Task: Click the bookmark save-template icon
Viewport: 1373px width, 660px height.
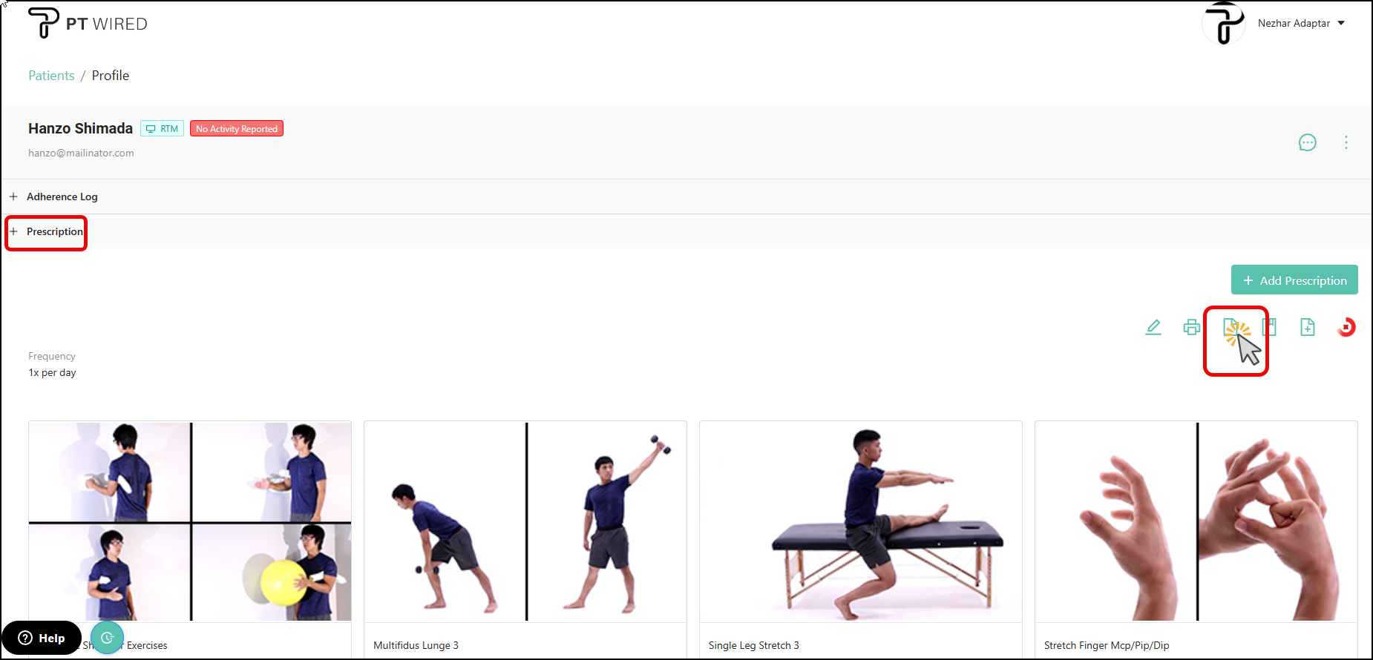Action: 1270,327
